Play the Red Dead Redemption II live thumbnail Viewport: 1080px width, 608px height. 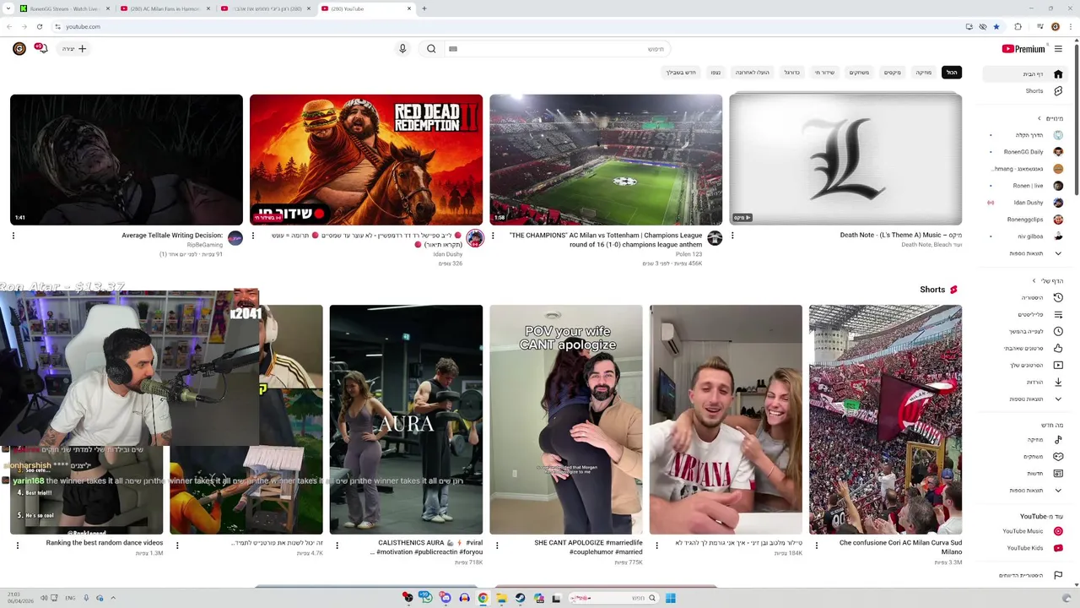(x=366, y=160)
